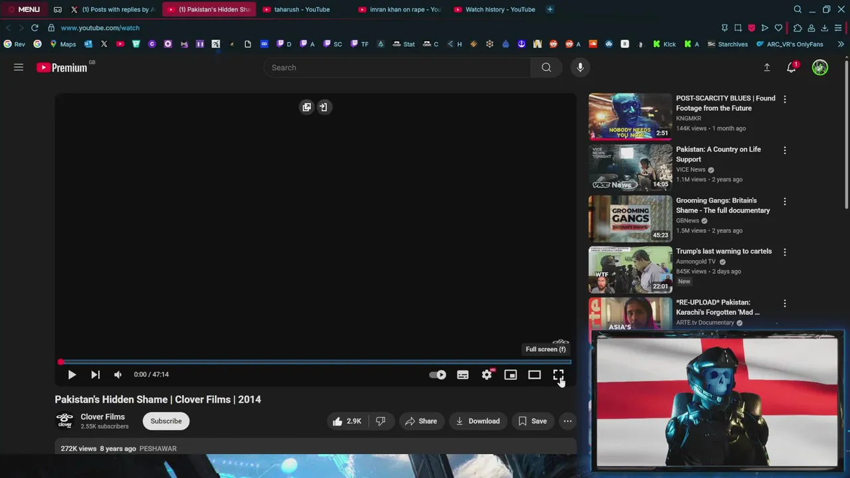Skip to the next video
The height and width of the screenshot is (478, 850).
click(95, 374)
